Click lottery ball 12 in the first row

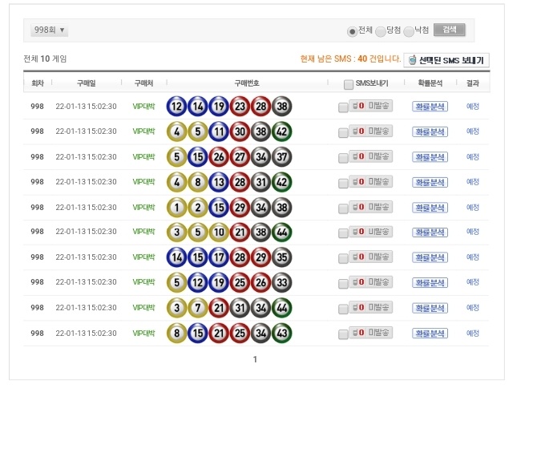pyautogui.click(x=177, y=106)
